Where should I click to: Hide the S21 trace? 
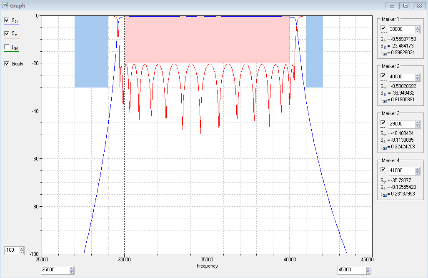click(x=7, y=20)
